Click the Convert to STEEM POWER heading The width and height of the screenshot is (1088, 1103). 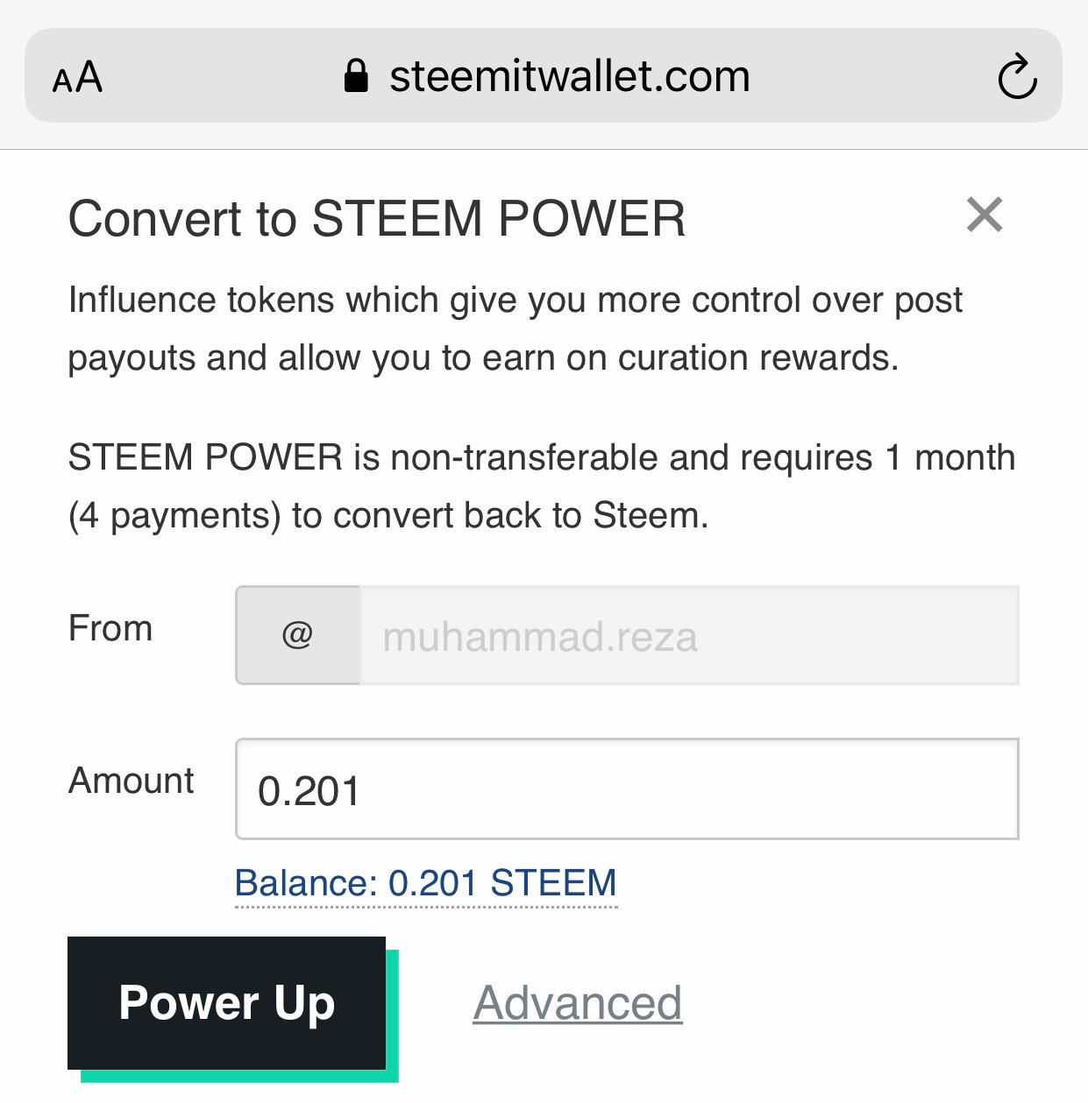coord(377,219)
